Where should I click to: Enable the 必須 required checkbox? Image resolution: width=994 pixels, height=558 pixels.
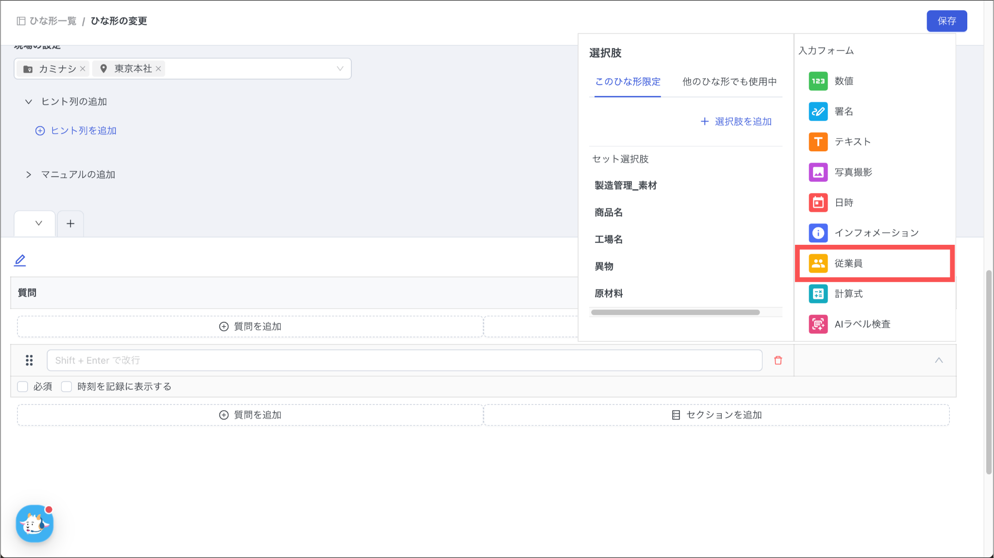(x=22, y=386)
